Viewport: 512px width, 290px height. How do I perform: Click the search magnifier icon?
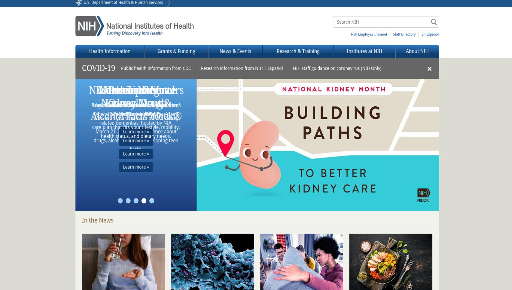tap(434, 22)
